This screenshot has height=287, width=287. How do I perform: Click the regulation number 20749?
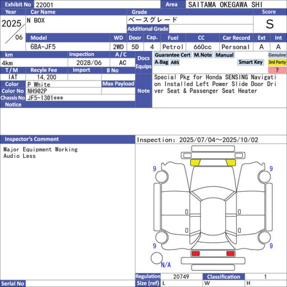coord(181,277)
